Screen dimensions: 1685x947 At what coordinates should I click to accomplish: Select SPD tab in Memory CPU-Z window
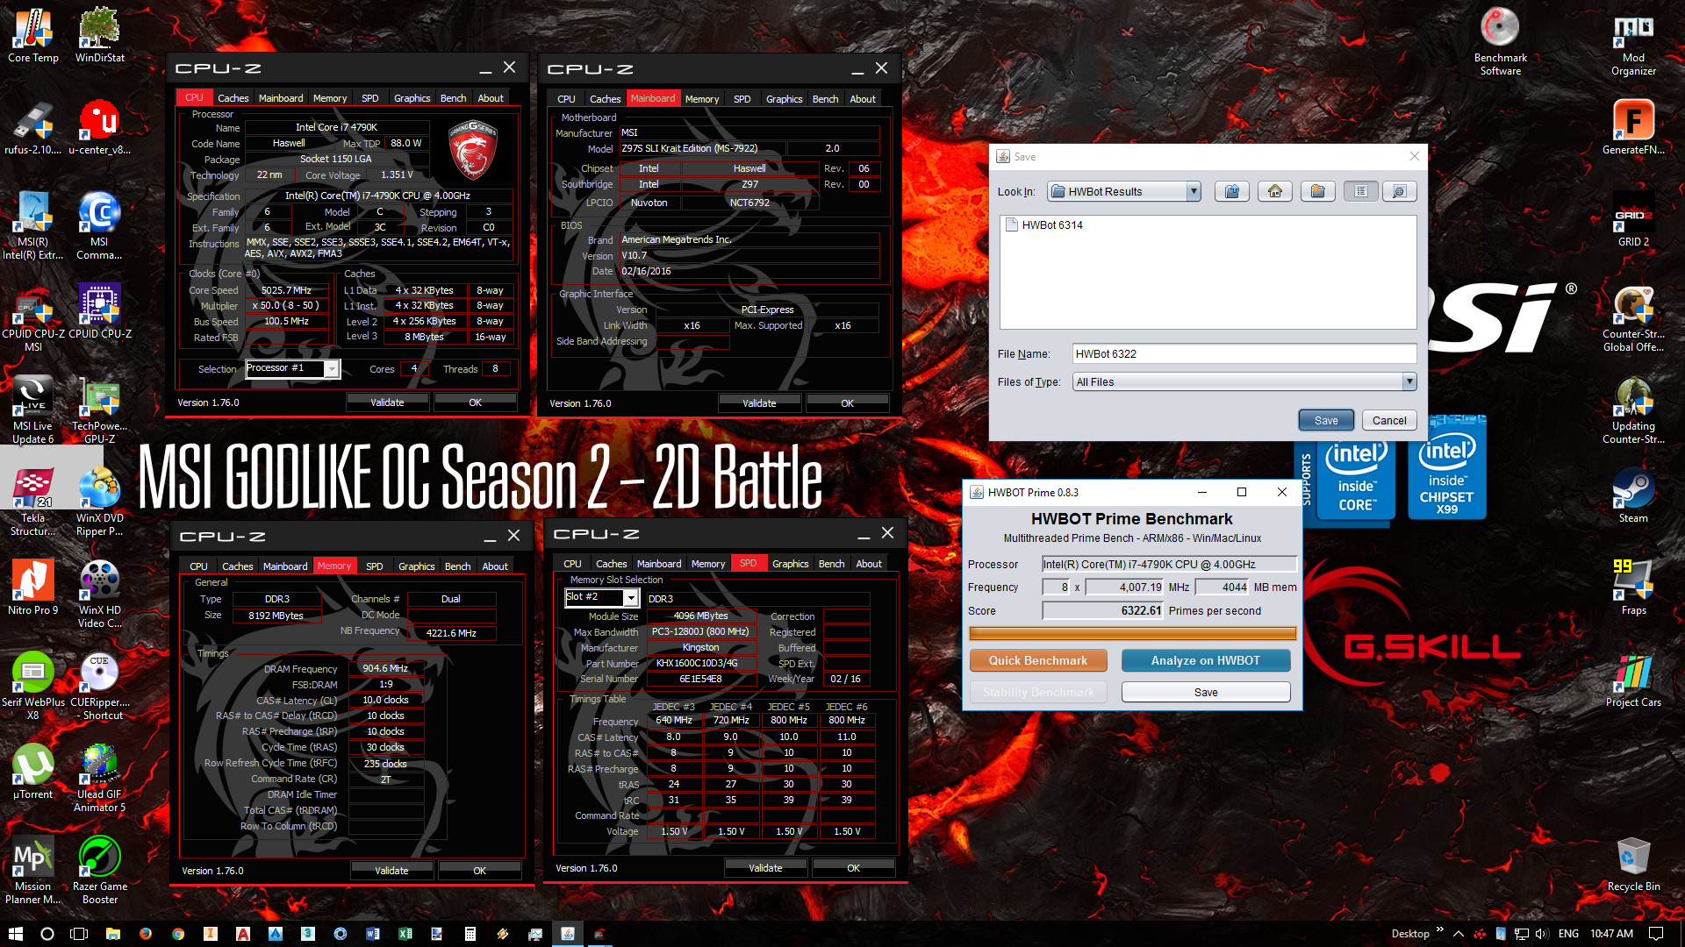(x=374, y=566)
